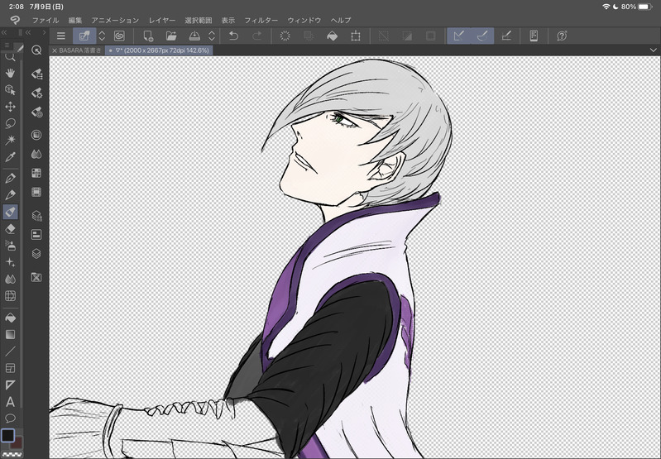Select the Operation object cube-cursor tool
Screen dimensions: 661x459
[x=10, y=90]
